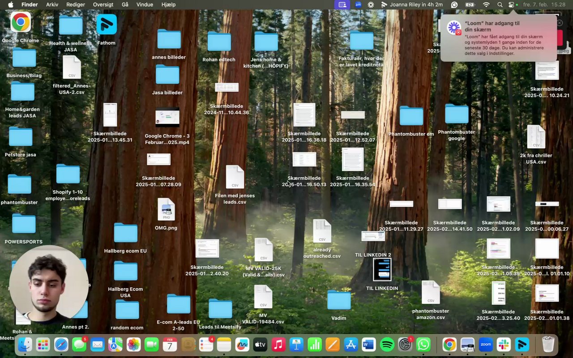Open Microsoft Word from the dock
Viewport: 573px width, 358px height.
(x=368, y=345)
